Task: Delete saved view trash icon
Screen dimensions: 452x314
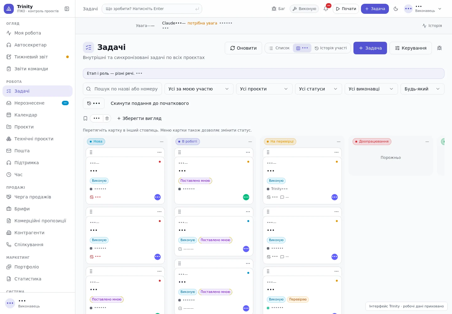Action: (107, 118)
